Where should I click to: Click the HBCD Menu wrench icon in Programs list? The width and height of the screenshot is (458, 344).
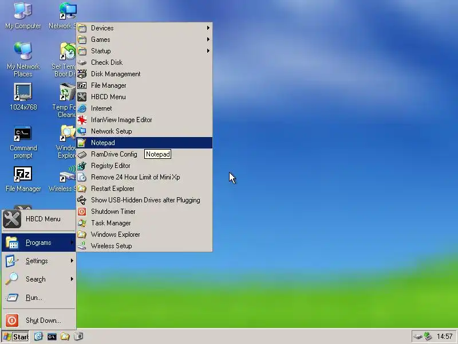click(x=82, y=97)
